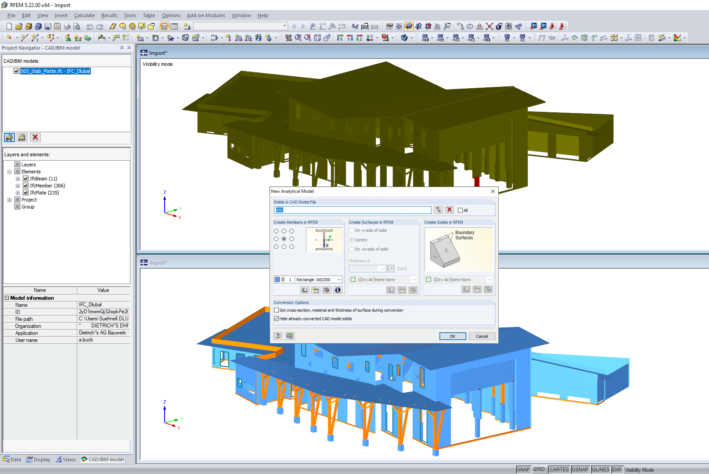
Task: Open the Calculate menu
Action: [84, 15]
